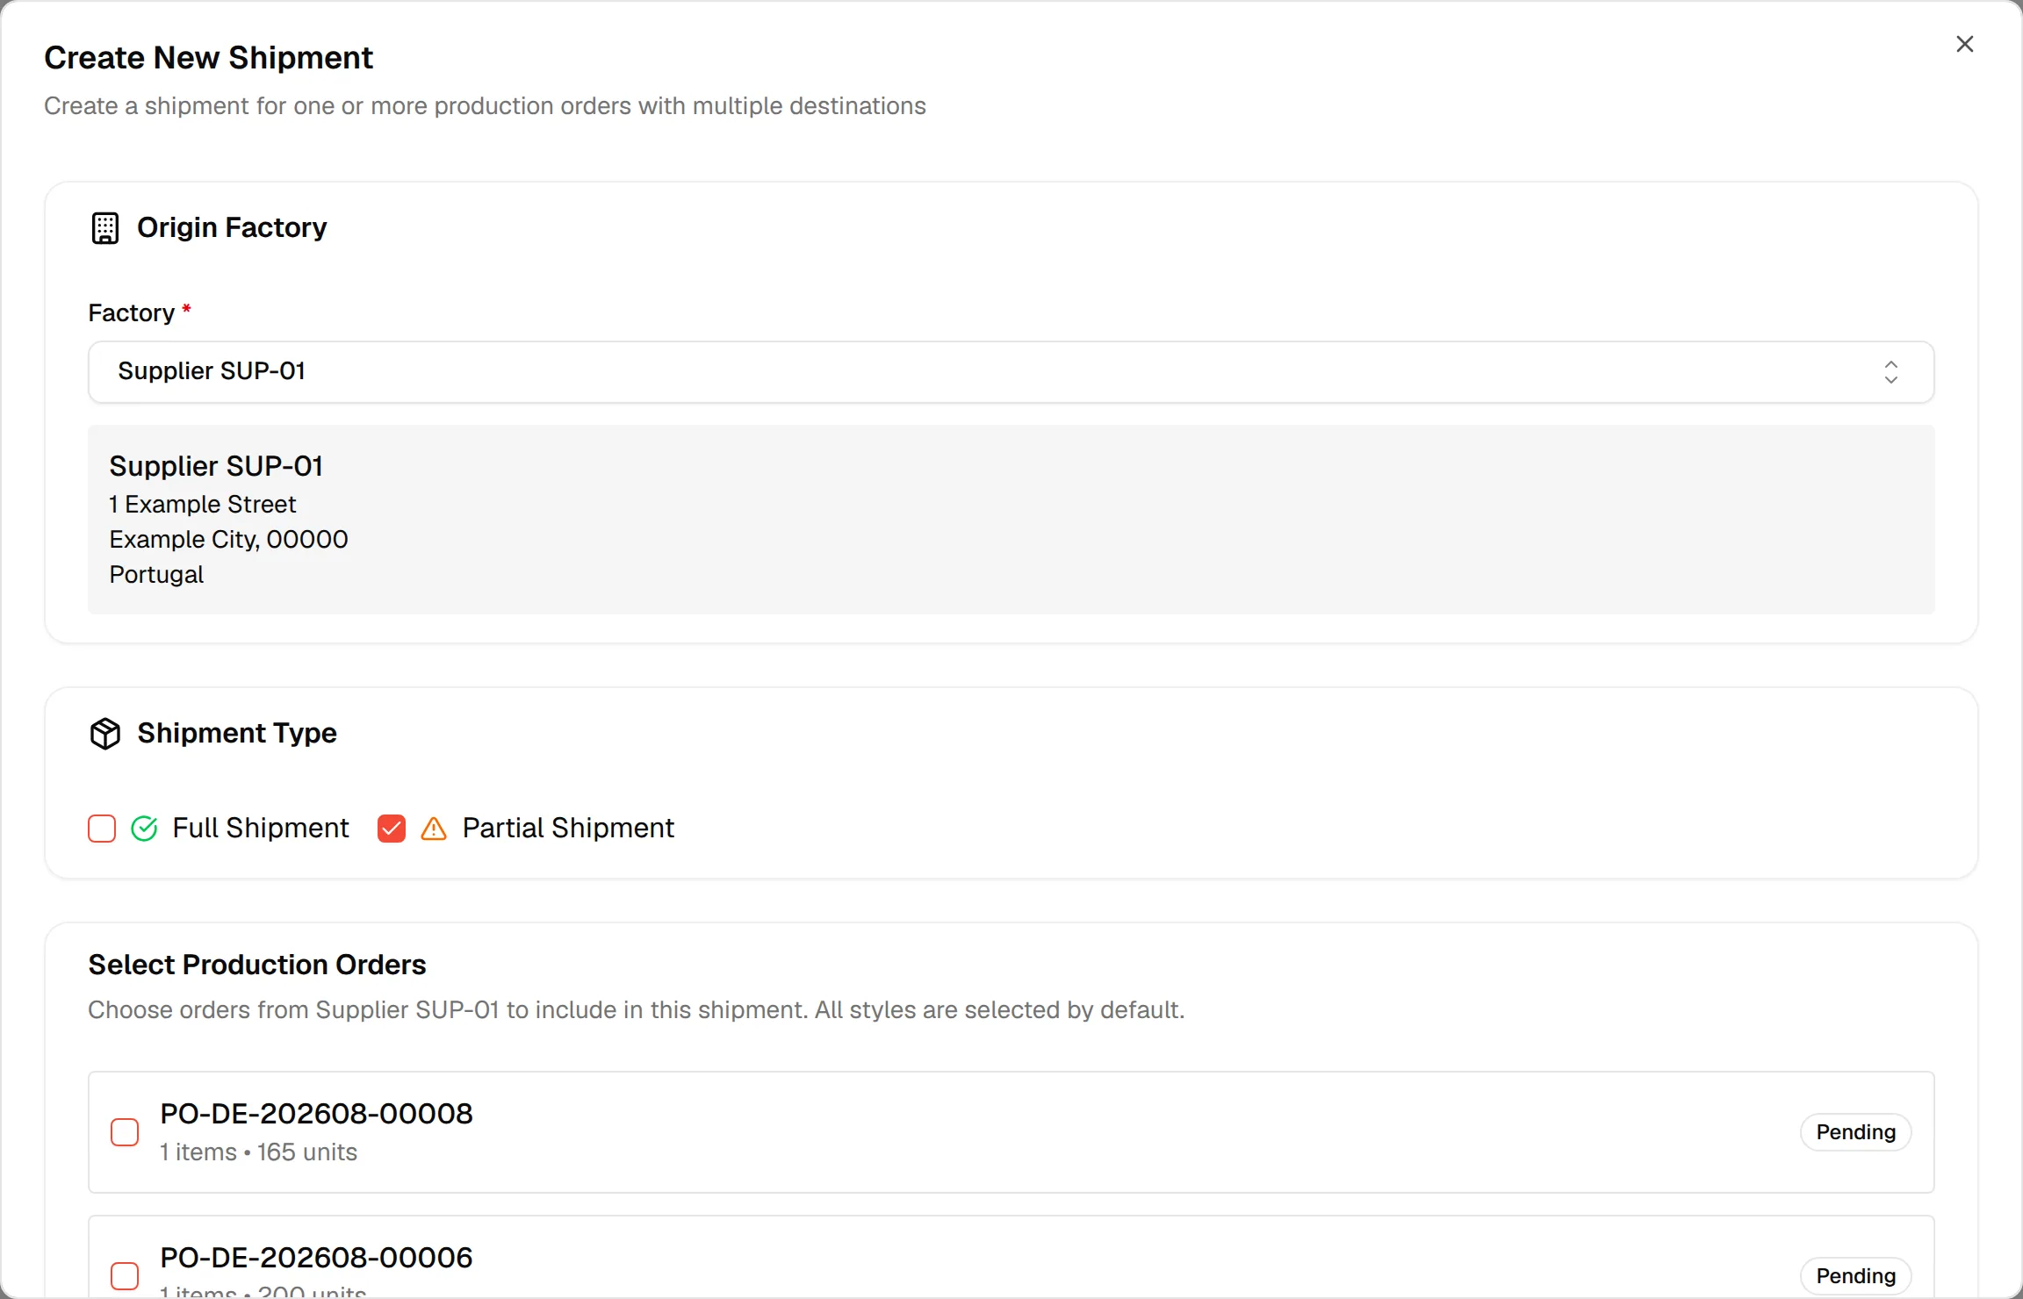
Task: Click the Pending badge for PO-DE-202608-00006
Action: point(1856,1276)
